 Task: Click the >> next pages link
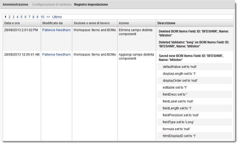pyautogui.click(x=48, y=17)
